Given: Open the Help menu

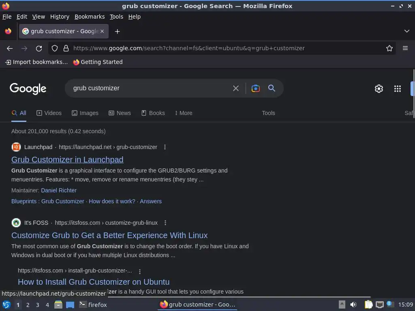Looking at the screenshot, I should [135, 17].
